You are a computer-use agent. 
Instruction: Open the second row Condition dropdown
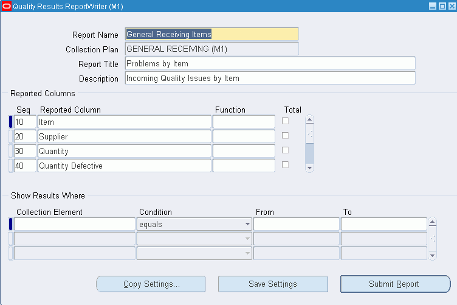coord(194,239)
